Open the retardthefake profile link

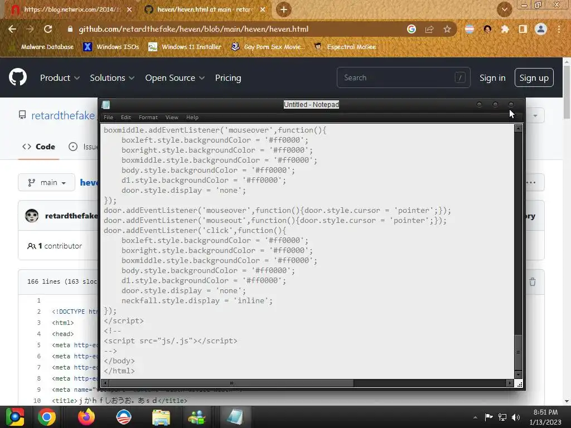pyautogui.click(x=62, y=115)
